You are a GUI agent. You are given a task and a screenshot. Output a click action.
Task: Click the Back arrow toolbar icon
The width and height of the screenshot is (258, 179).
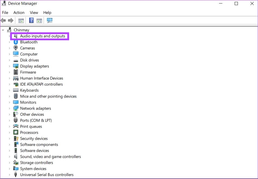click(3, 21)
